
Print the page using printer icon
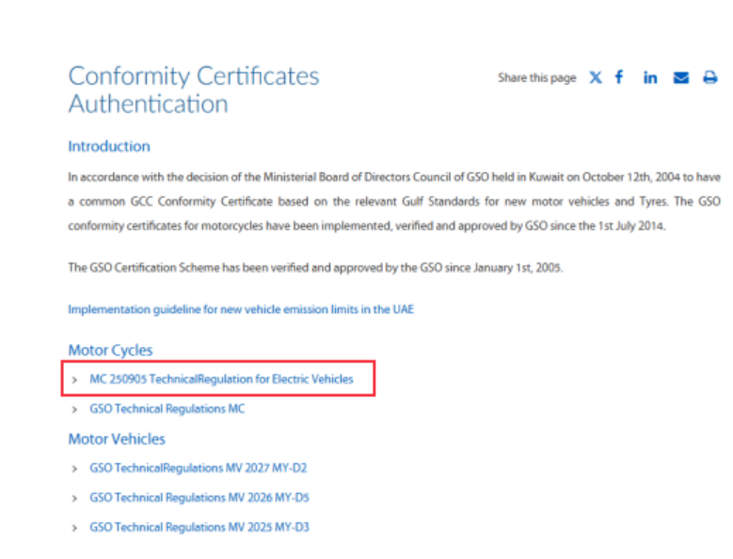click(709, 78)
